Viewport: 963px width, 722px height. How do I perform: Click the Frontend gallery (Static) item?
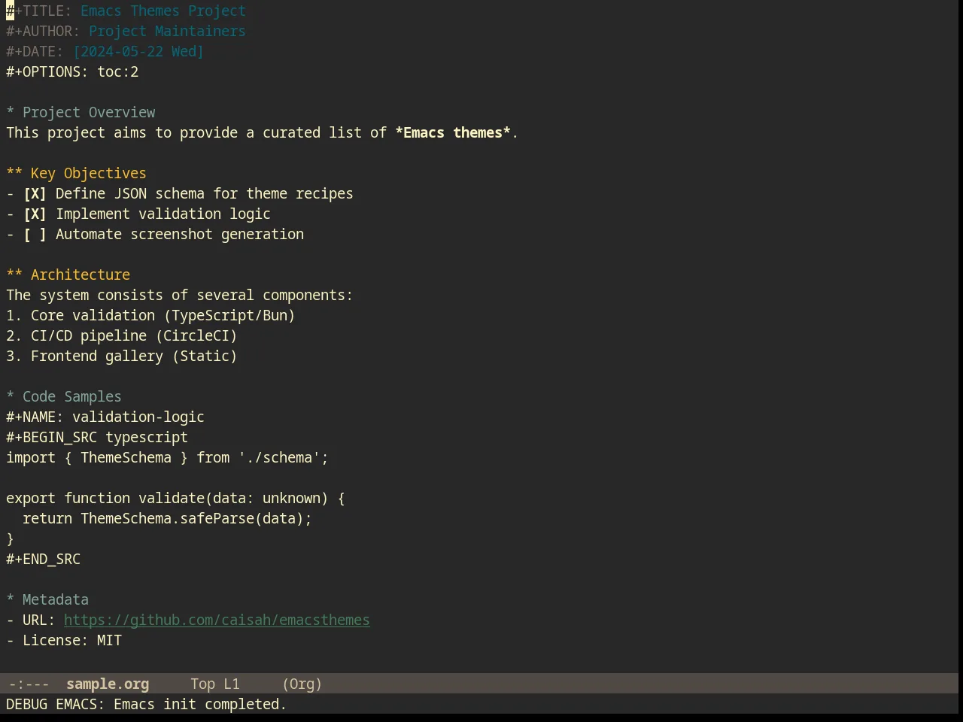pos(122,356)
